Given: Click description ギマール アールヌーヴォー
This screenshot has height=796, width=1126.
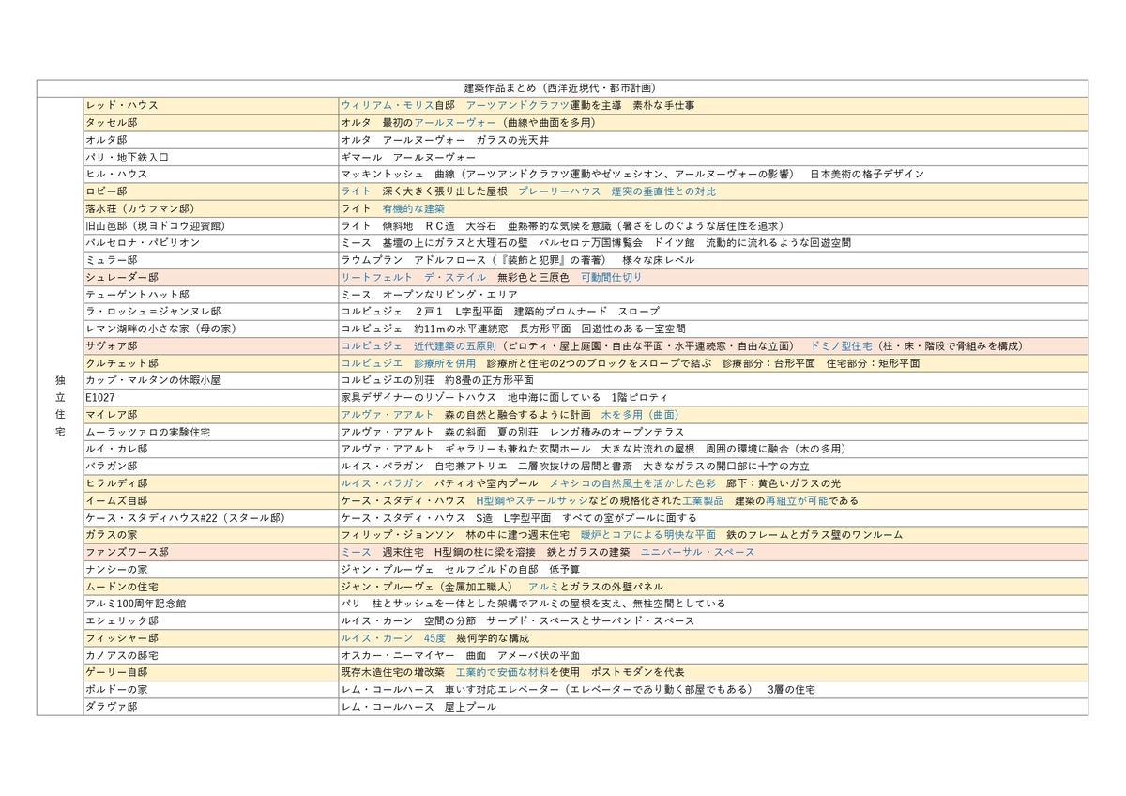Looking at the screenshot, I should [x=713, y=157].
